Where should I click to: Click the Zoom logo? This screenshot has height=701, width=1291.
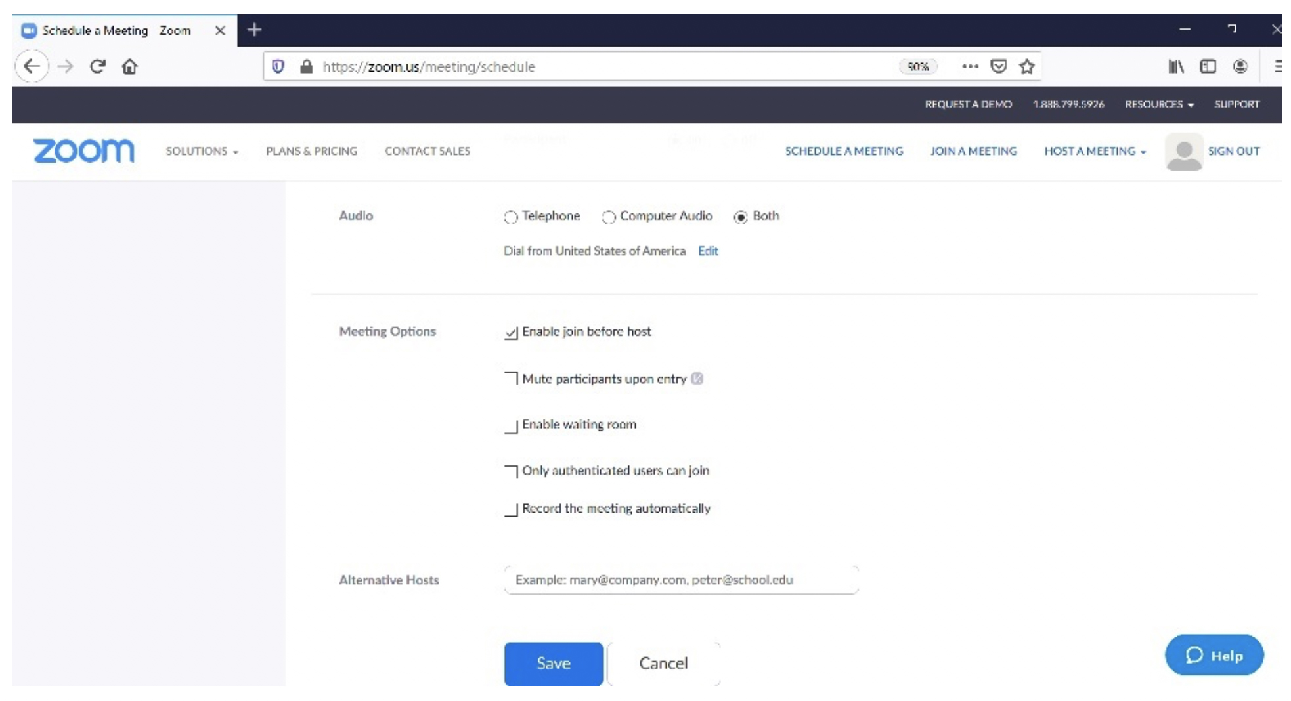pyautogui.click(x=84, y=151)
